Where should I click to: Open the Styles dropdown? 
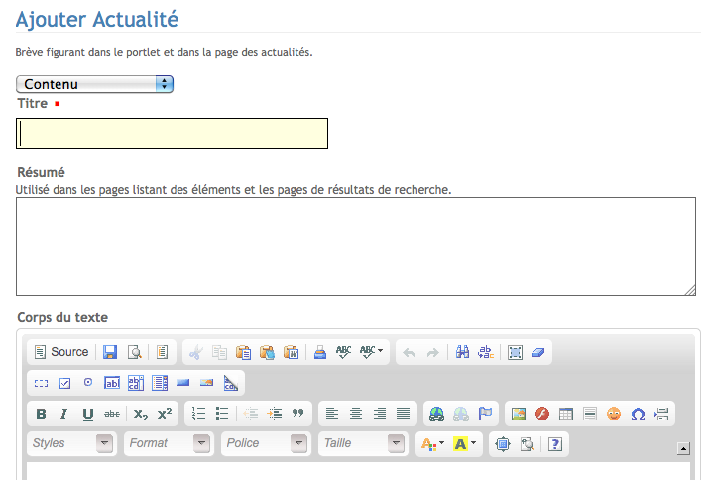tap(69, 443)
